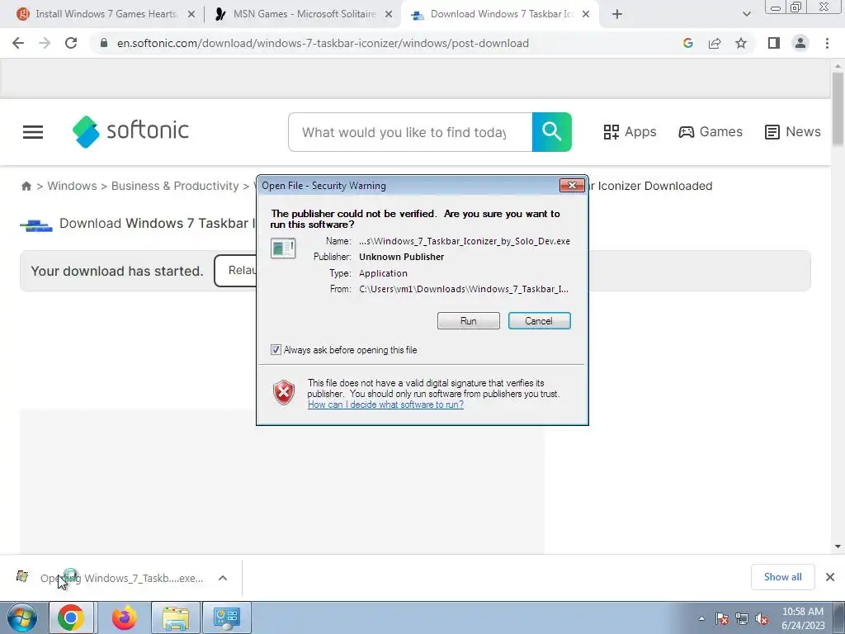Open the tab search chevron
This screenshot has width=845, height=634.
point(746,14)
